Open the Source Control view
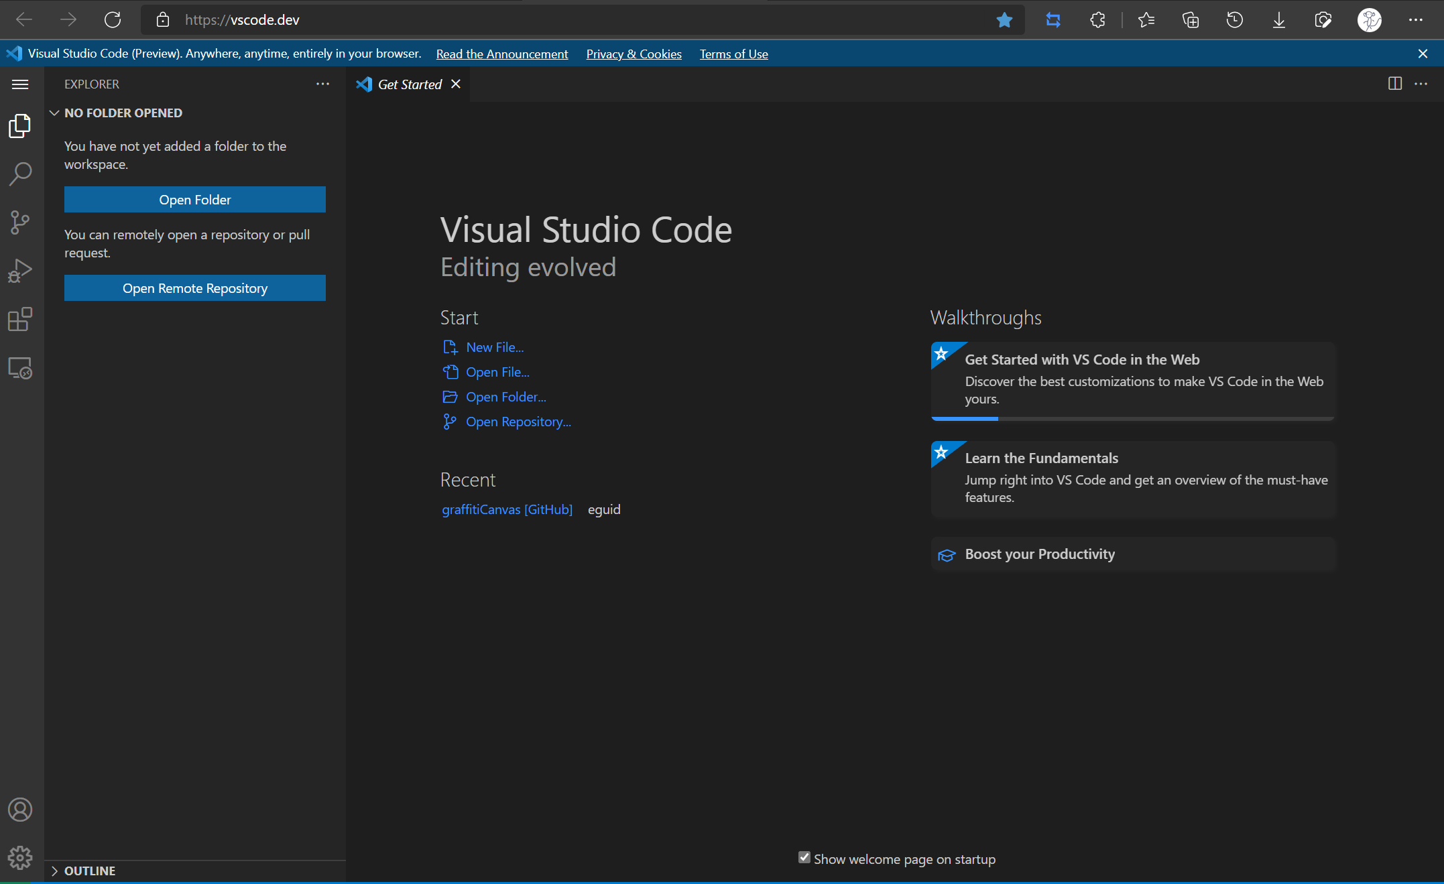This screenshot has width=1444, height=884. click(20, 223)
